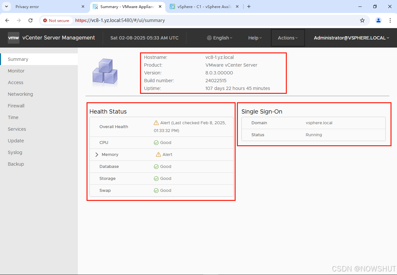Click the browser back arrow
397x275 pixels.
coord(7,20)
